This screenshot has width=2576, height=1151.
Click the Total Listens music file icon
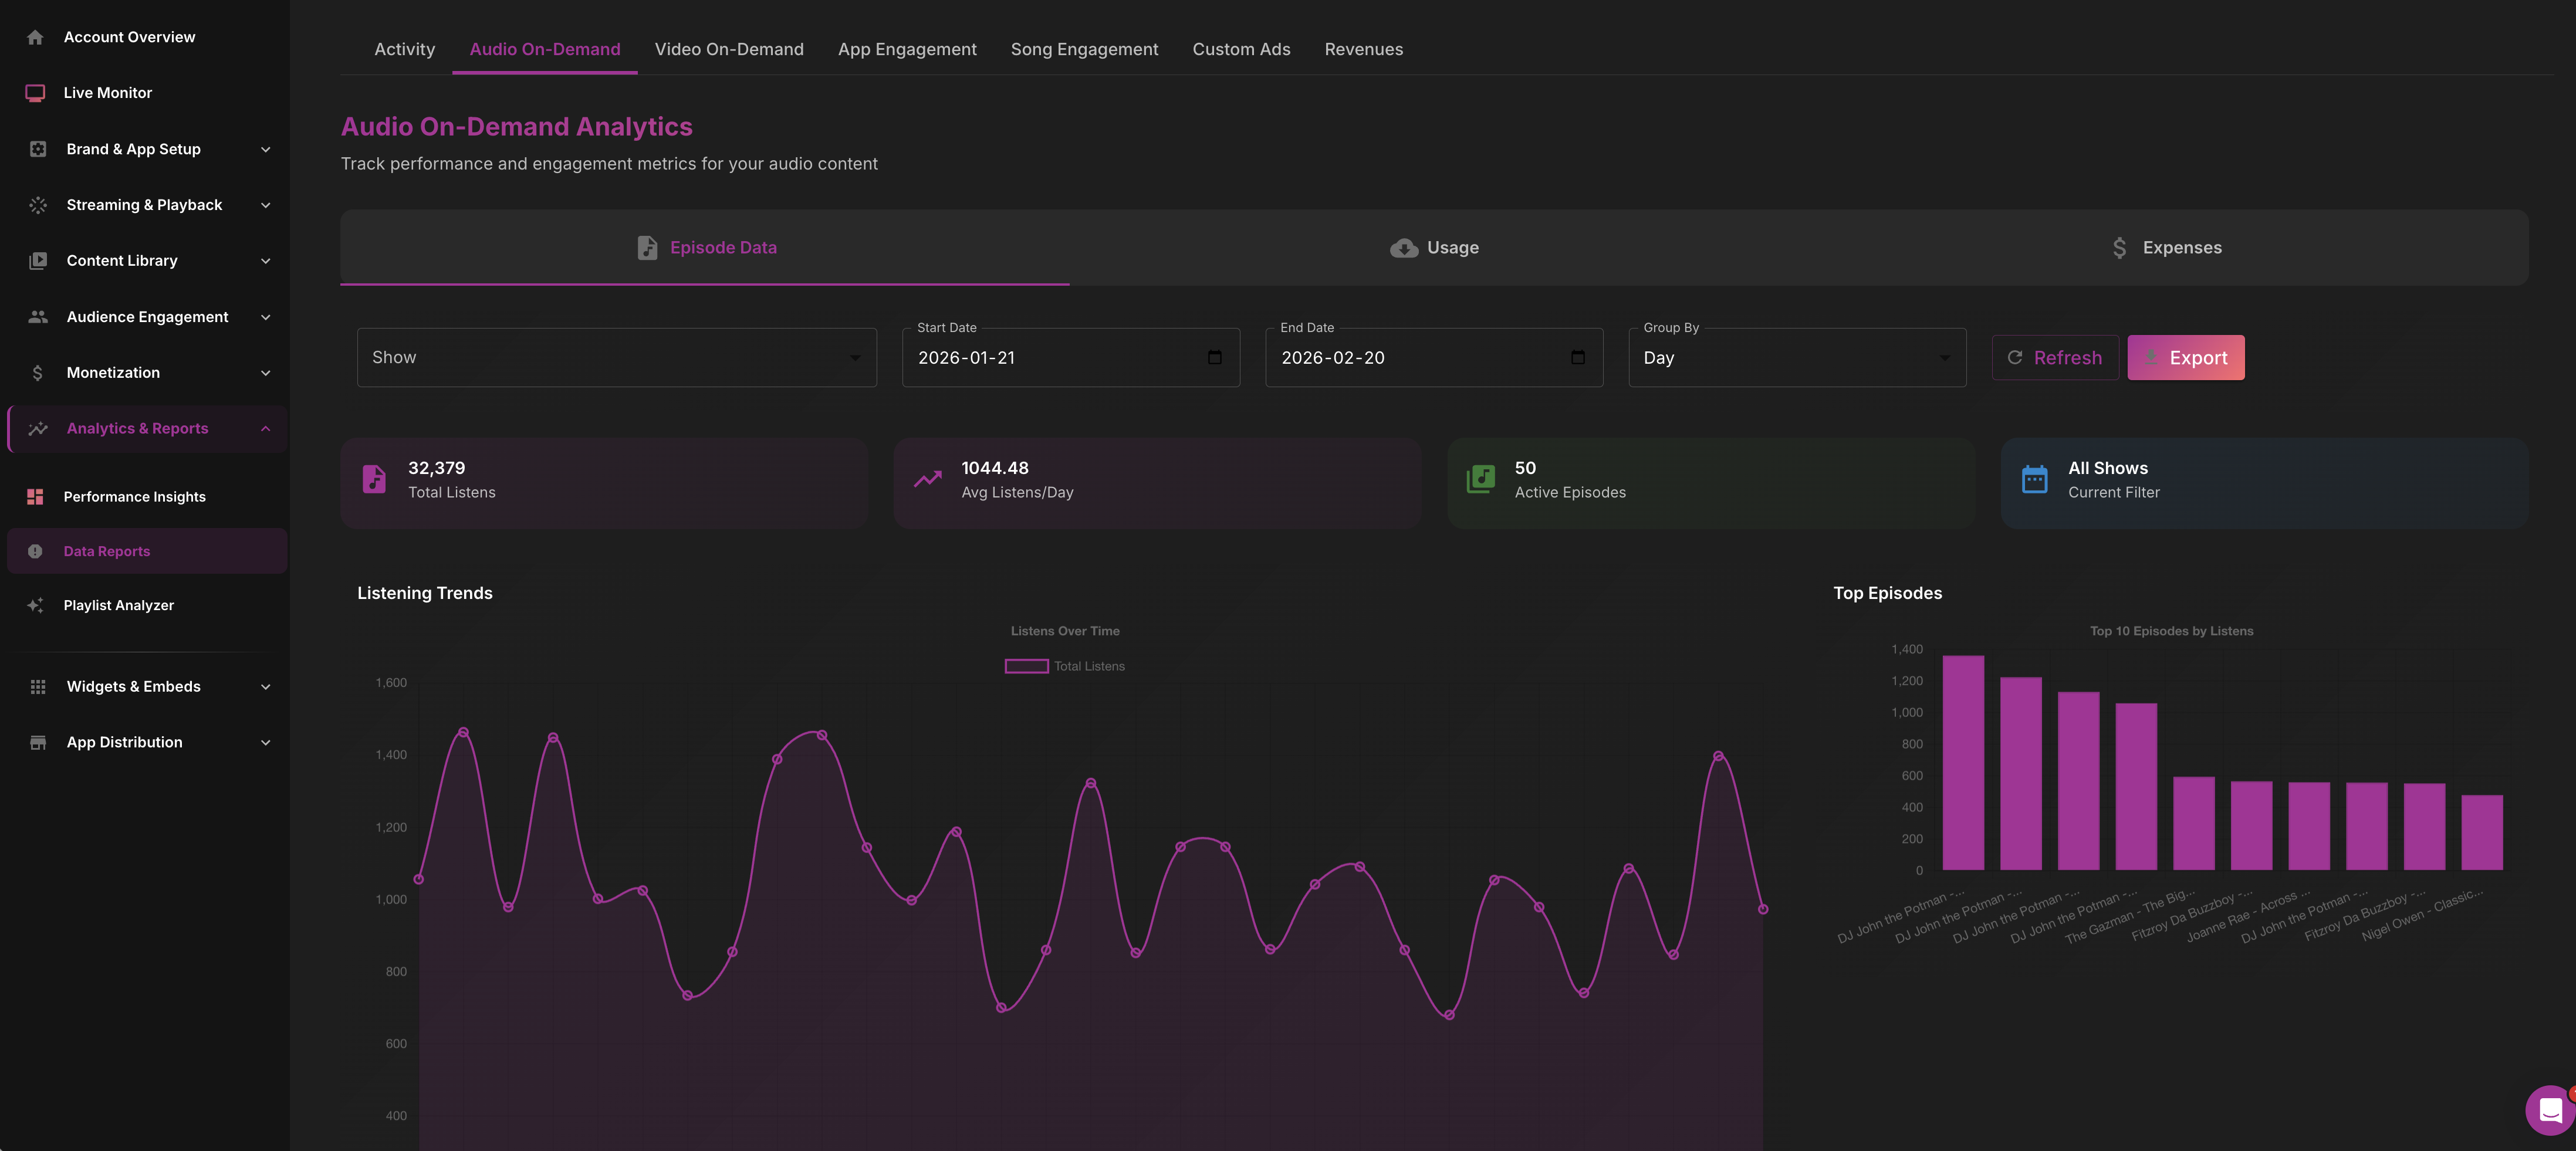(x=374, y=480)
